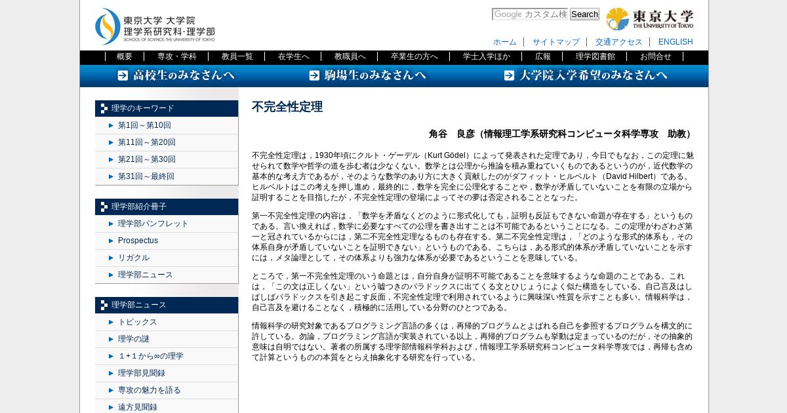Screen dimensions: 787x413
Task: Focus the Google custom search field
Action: click(x=530, y=14)
